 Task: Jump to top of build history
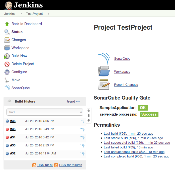pos(89,110)
